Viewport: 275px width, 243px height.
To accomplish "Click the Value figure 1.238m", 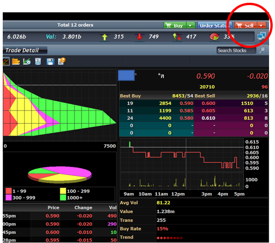I will point(165,211).
